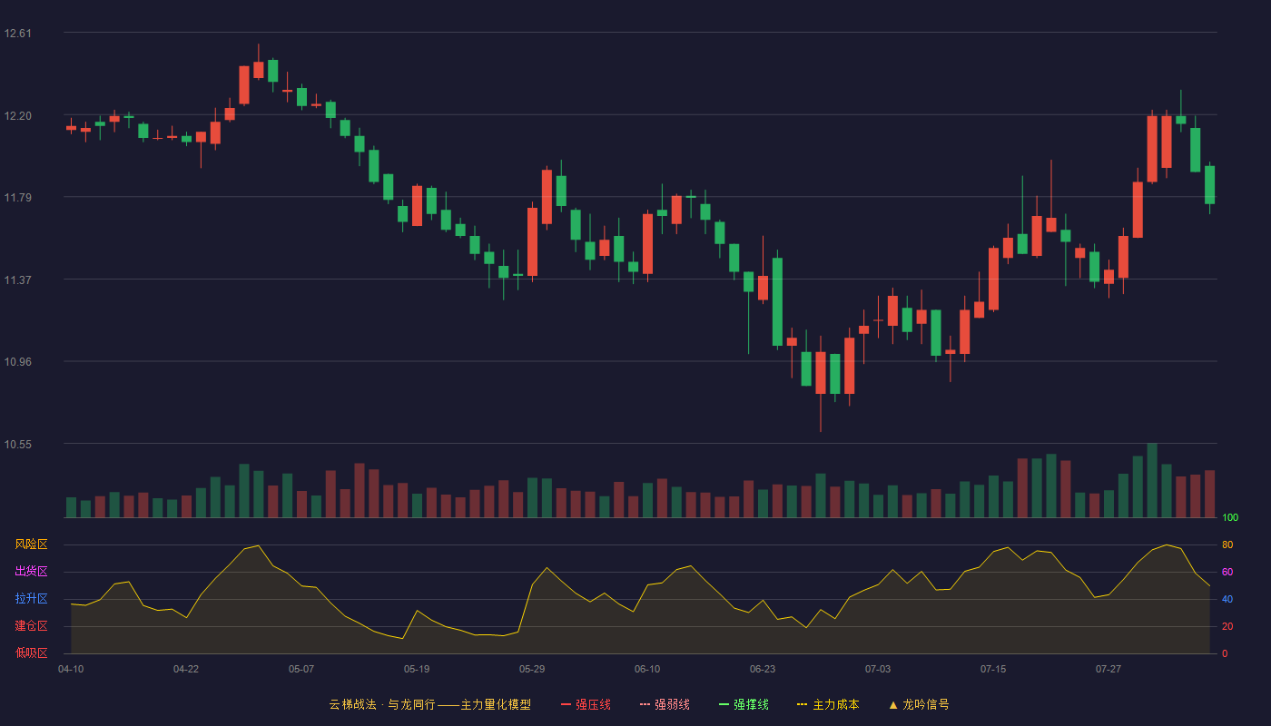Click the red 0 indicator axis value

[1225, 654]
